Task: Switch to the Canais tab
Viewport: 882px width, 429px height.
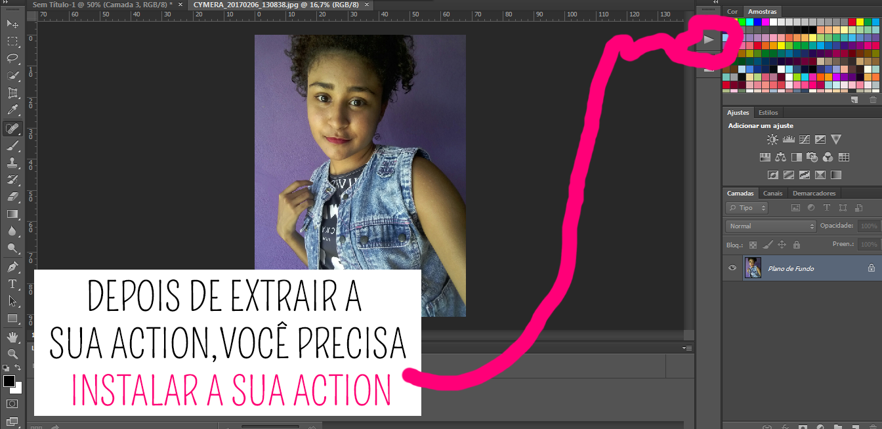Action: coord(773,193)
